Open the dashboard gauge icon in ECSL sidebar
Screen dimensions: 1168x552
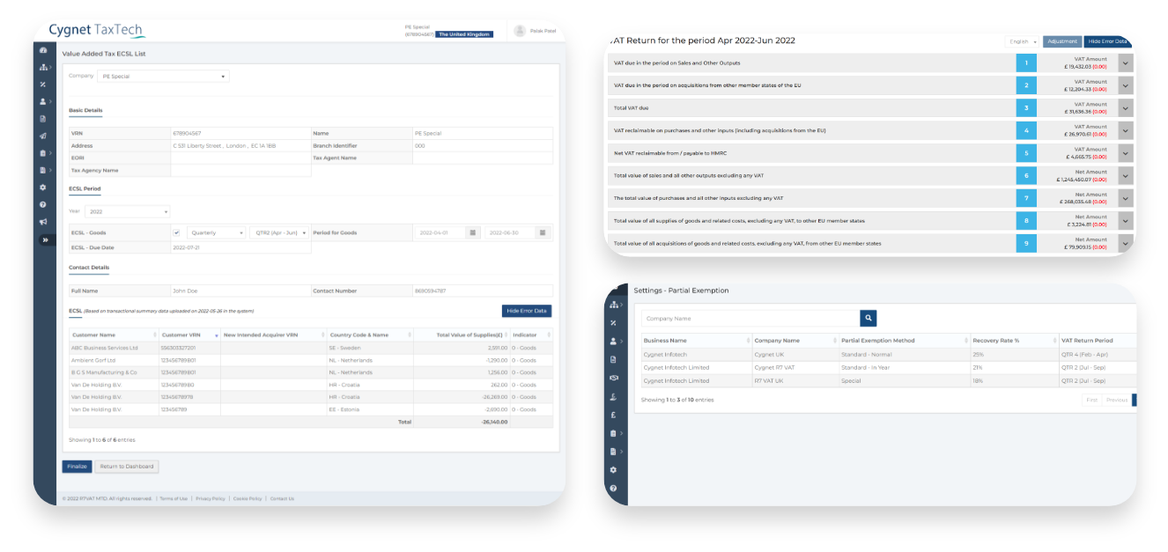(x=43, y=50)
